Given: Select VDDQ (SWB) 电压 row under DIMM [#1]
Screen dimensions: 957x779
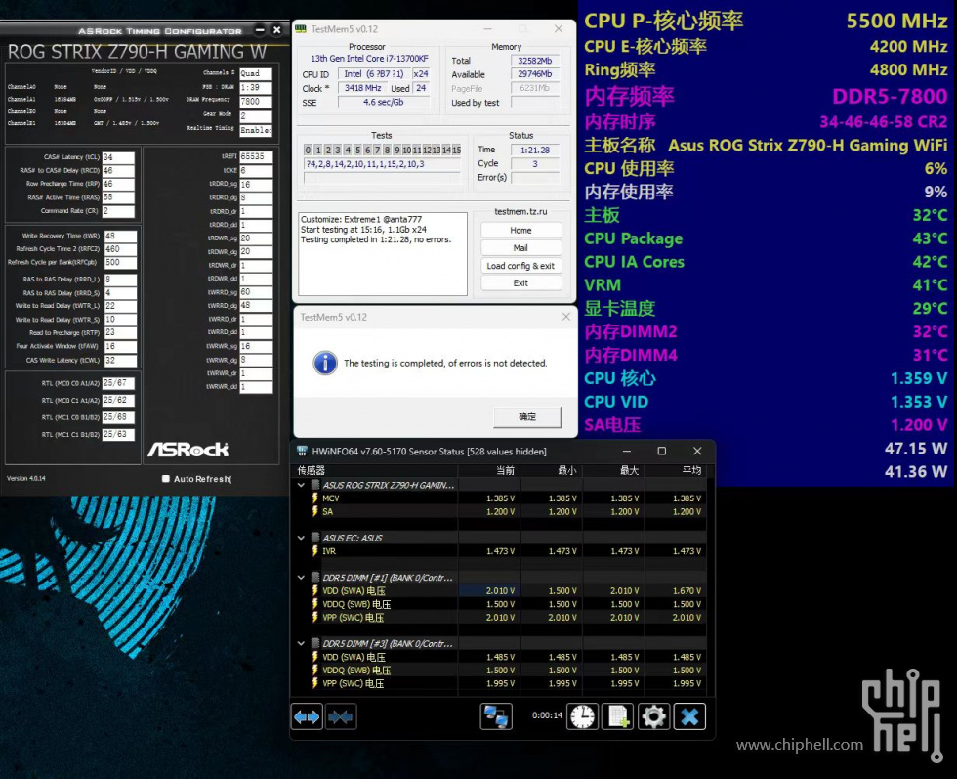Looking at the screenshot, I should pos(499,604).
